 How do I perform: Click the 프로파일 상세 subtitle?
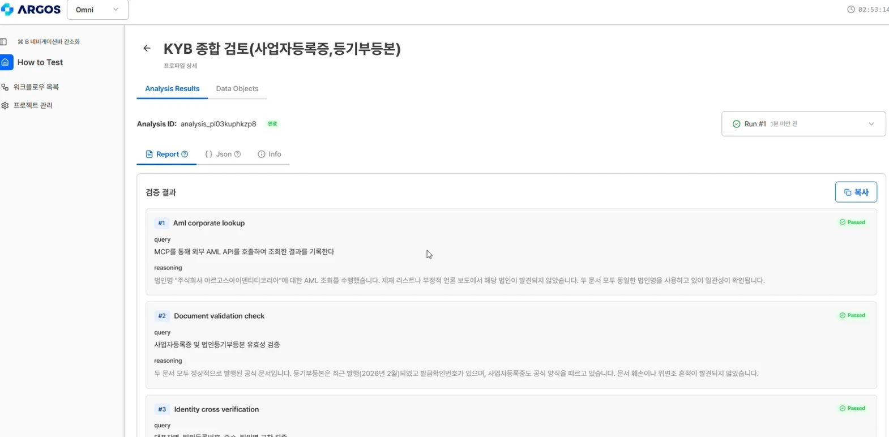click(180, 66)
